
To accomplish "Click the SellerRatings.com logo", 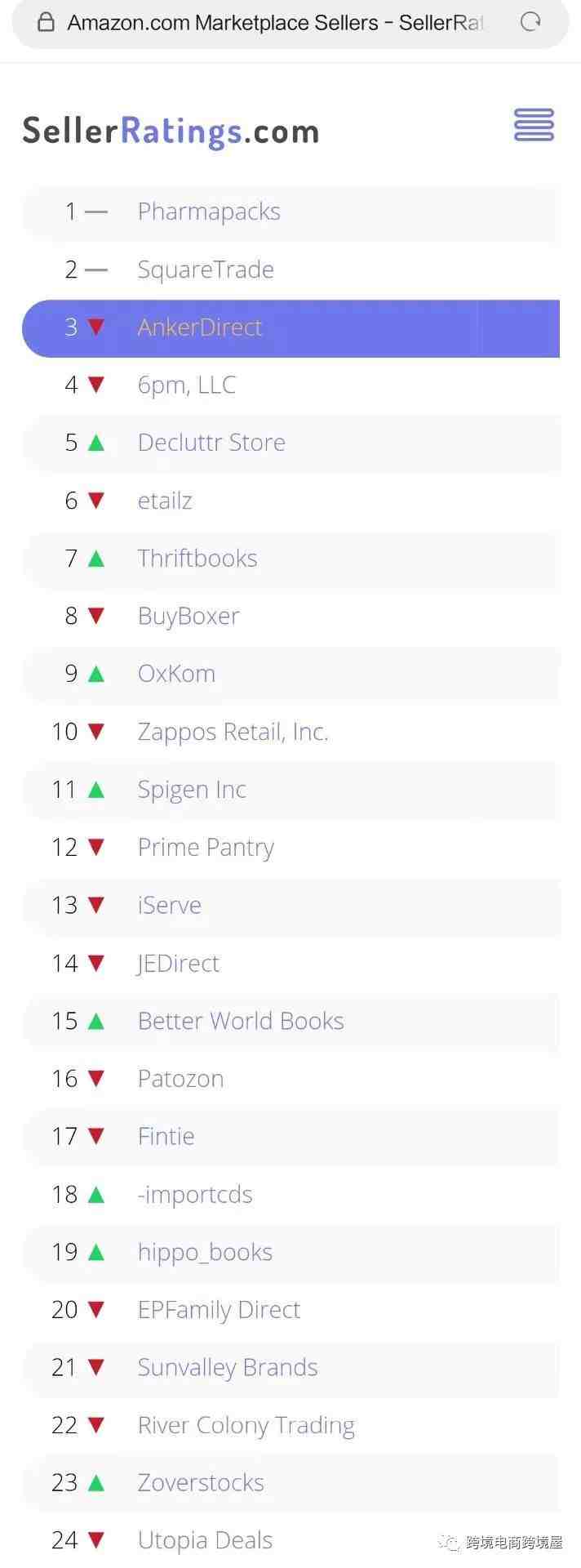I will pos(171,131).
